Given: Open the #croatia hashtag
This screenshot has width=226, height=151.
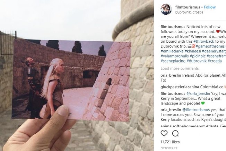Looking at the screenshot, I should pyautogui.click(x=215, y=61).
